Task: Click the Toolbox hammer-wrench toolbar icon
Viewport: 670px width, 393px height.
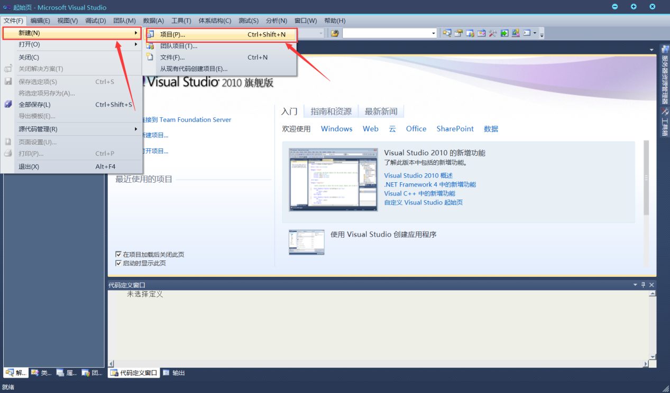Action: point(492,33)
